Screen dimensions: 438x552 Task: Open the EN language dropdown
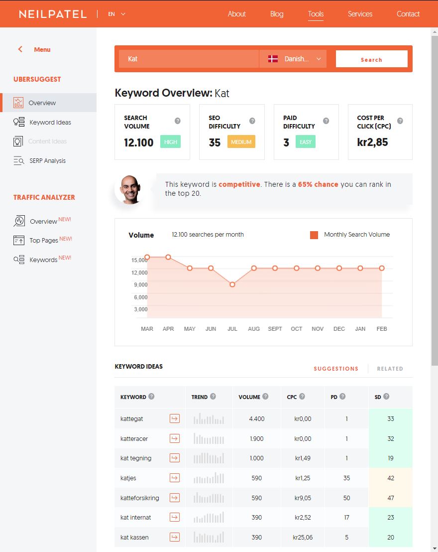tap(117, 14)
